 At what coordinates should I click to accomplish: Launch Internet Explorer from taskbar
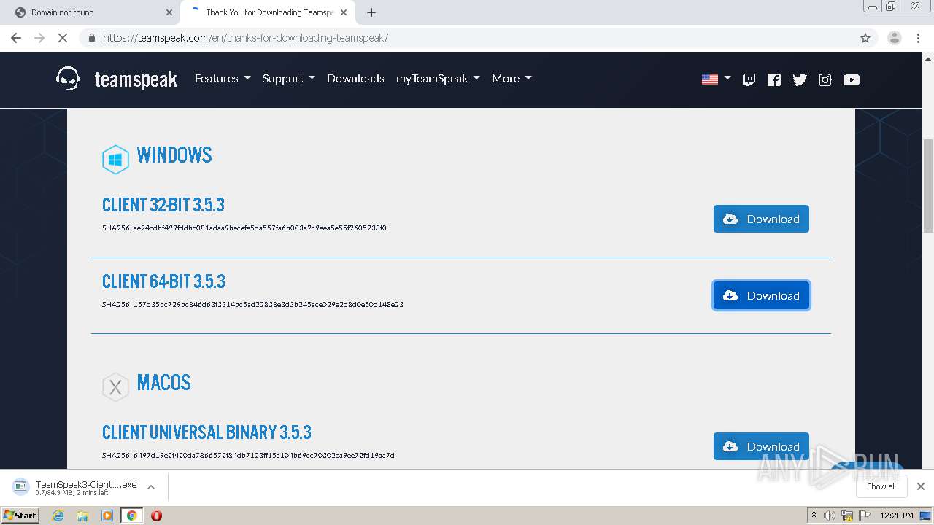(x=58, y=516)
